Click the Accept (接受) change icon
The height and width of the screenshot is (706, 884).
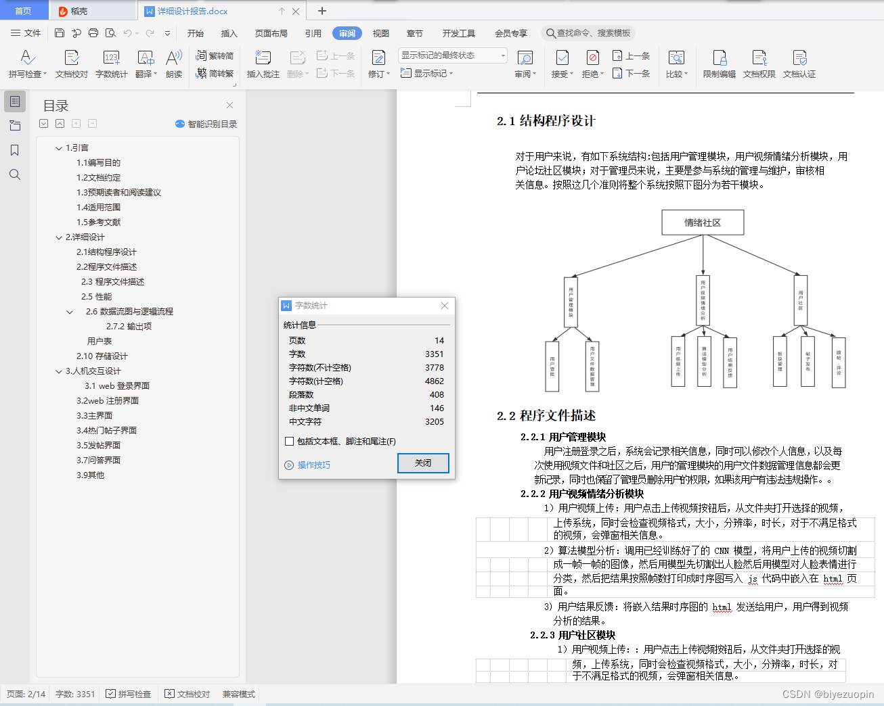(562, 58)
